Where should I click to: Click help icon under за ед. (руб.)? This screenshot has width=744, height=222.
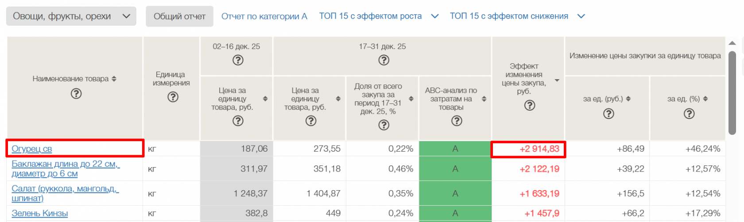click(609, 114)
